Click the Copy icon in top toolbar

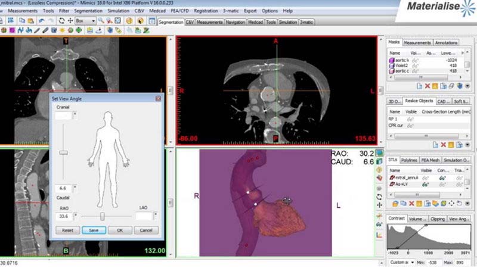tap(22, 21)
